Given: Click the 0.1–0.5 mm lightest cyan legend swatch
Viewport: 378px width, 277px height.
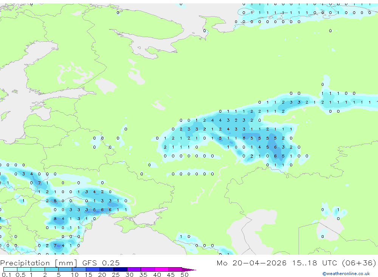Looking at the screenshot, I should [10, 269].
